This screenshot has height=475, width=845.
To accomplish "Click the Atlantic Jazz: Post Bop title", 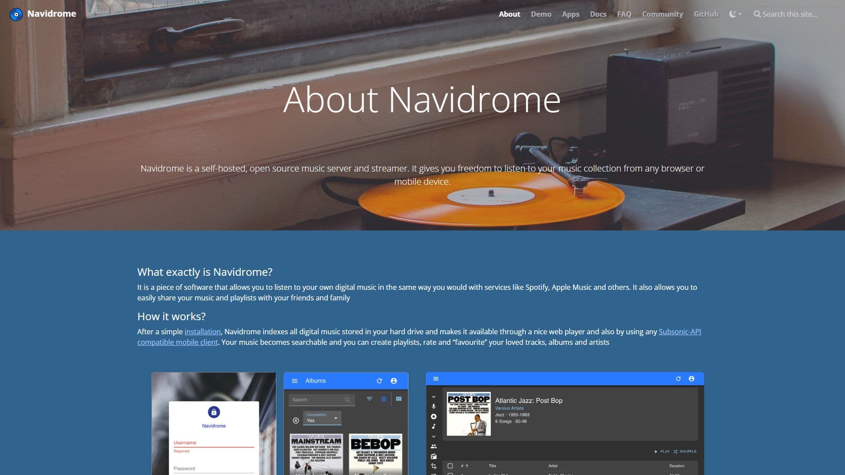I will point(529,401).
